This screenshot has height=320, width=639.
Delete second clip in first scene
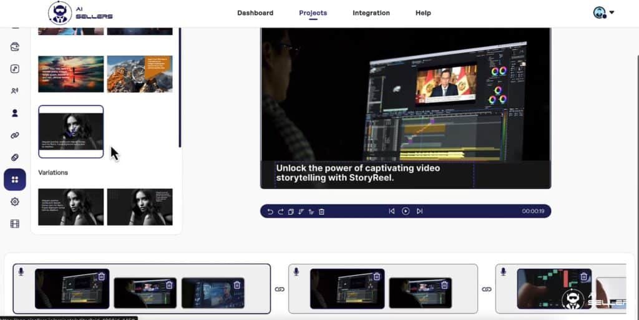(x=169, y=285)
